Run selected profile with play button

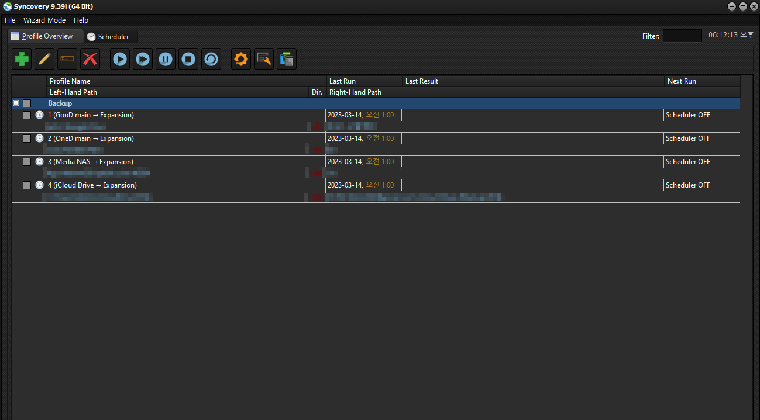[x=120, y=59]
